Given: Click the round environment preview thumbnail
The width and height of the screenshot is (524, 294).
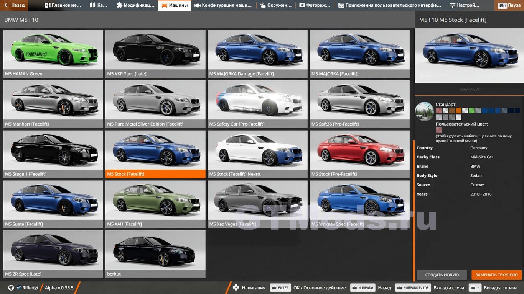Looking at the screenshot, I should [x=424, y=111].
